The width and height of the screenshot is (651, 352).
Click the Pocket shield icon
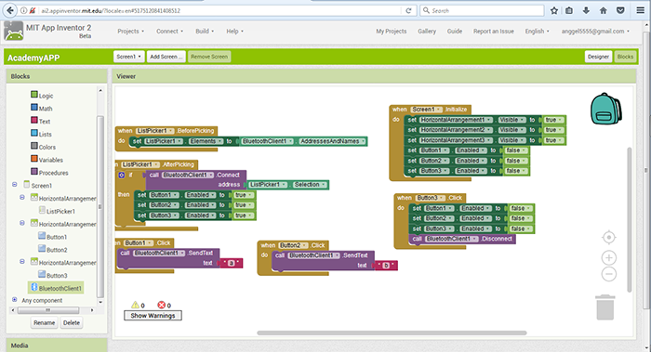(620, 11)
